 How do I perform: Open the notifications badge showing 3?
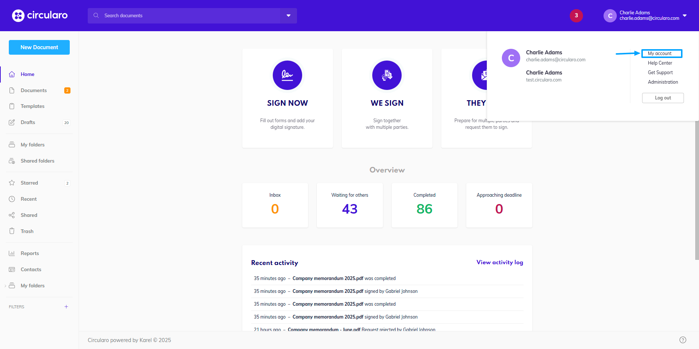(x=576, y=15)
